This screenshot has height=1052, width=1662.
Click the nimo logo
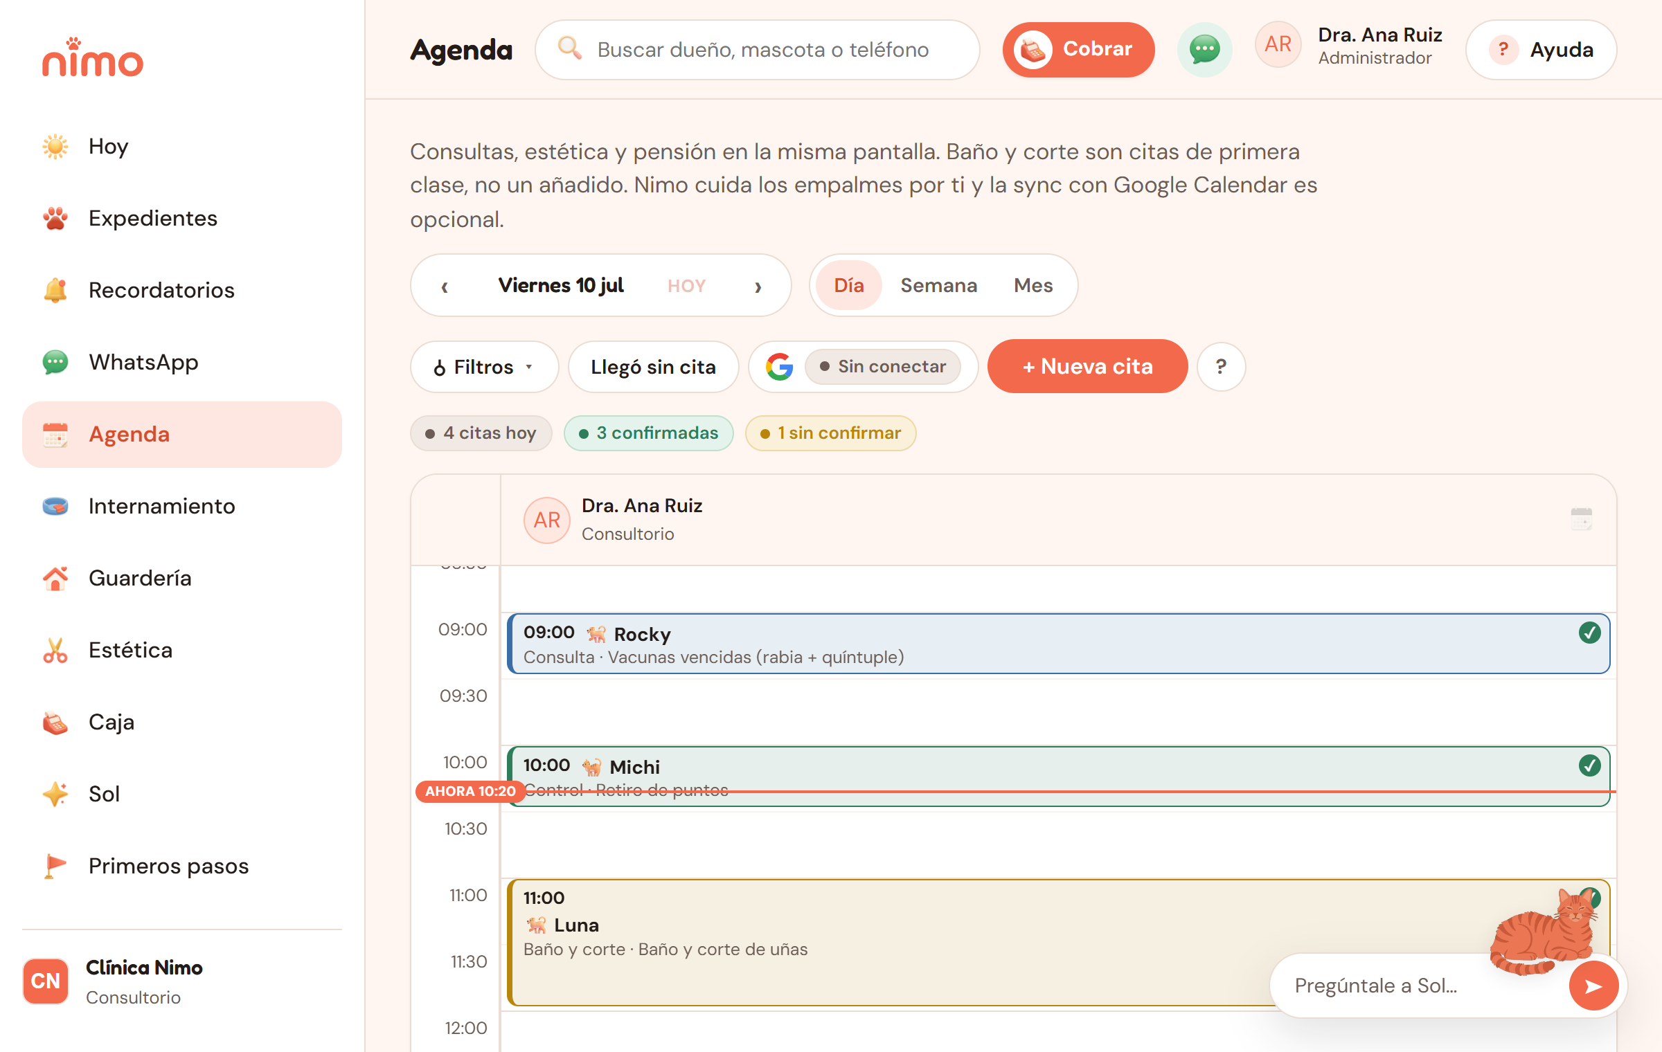[93, 57]
